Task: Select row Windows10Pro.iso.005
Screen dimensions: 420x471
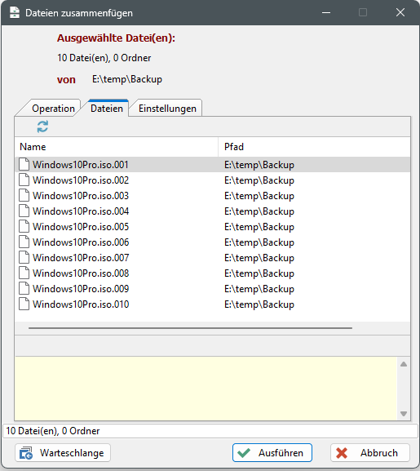Action: pos(212,226)
